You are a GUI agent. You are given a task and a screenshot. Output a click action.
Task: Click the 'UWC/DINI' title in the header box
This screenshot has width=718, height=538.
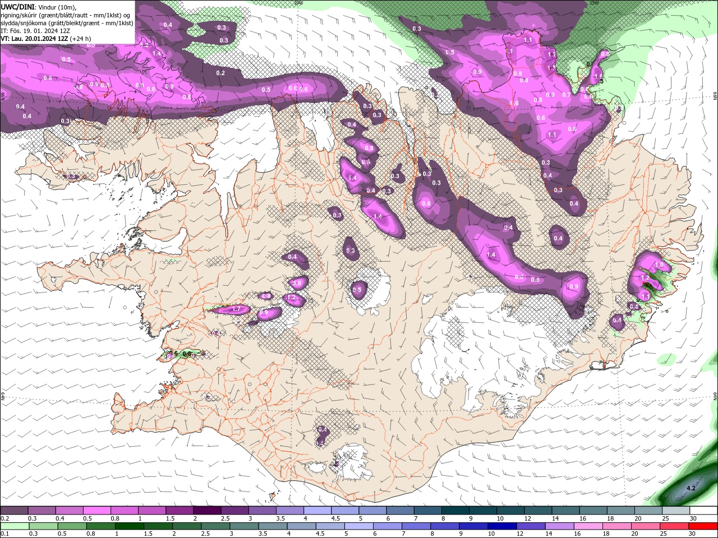pyautogui.click(x=17, y=7)
